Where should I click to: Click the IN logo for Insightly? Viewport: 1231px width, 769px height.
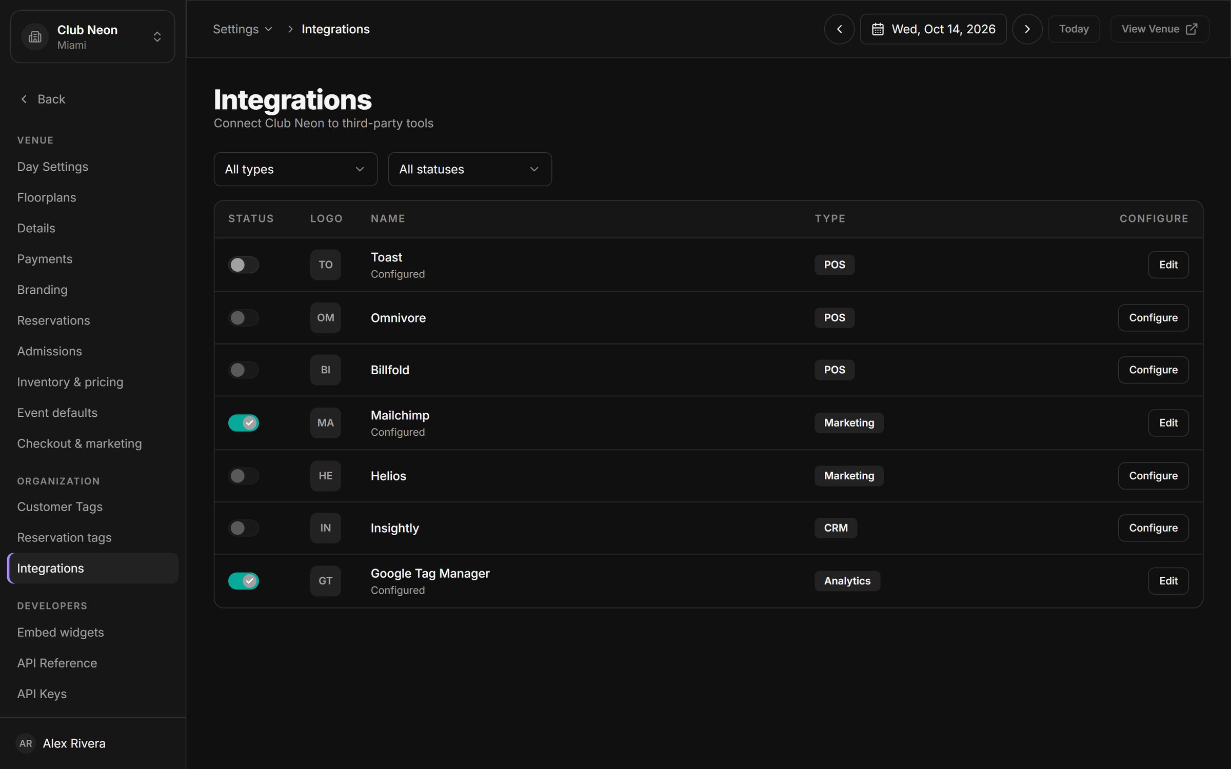pyautogui.click(x=325, y=528)
